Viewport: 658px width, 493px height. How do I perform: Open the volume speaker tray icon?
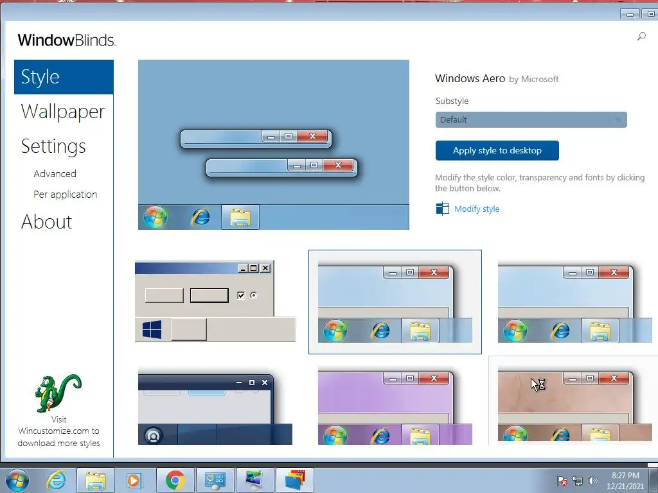[x=592, y=481]
